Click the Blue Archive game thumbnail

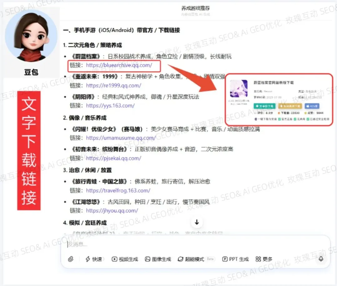click(x=239, y=89)
